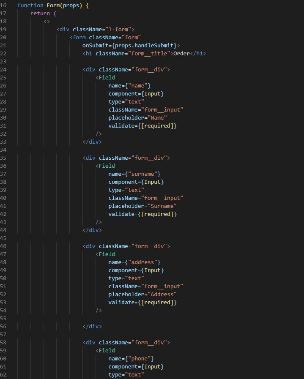Click the form__div opening tag on line 24
The width and height of the screenshot is (304, 379).
(x=126, y=69)
